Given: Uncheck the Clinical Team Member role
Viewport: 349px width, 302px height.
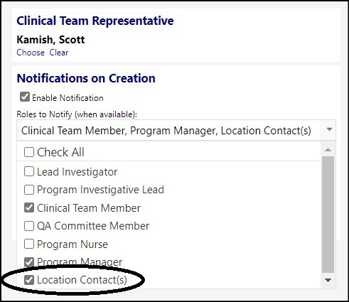Looking at the screenshot, I should 29,207.
